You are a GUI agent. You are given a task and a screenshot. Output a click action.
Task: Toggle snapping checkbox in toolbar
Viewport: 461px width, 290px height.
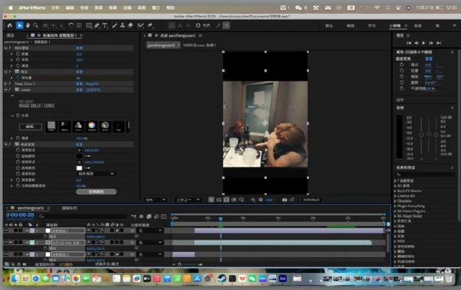click(198, 26)
